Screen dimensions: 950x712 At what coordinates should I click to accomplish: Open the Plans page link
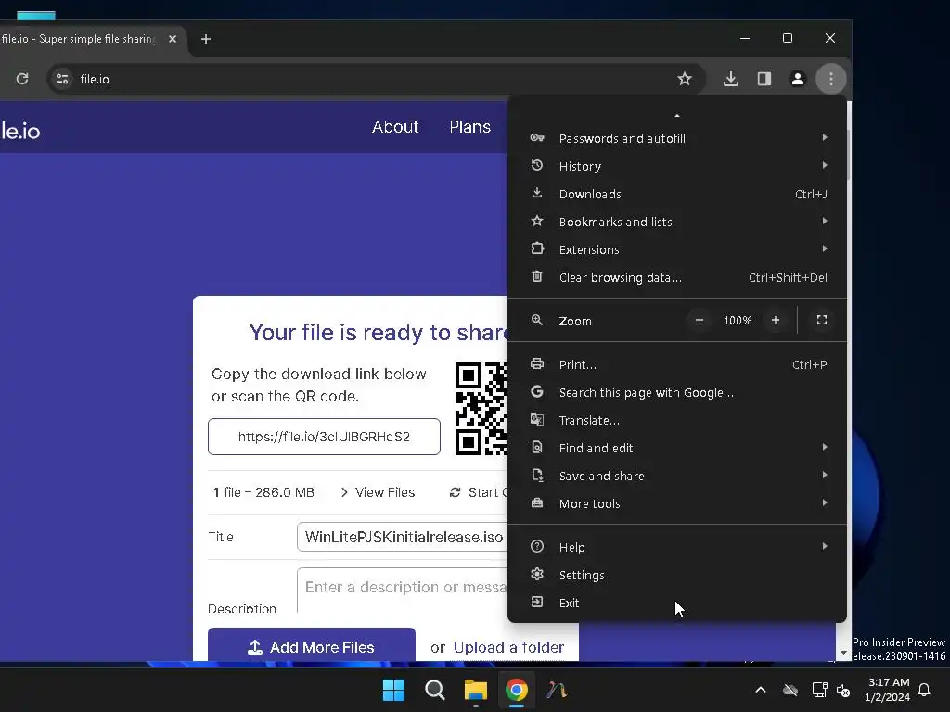[x=469, y=126]
